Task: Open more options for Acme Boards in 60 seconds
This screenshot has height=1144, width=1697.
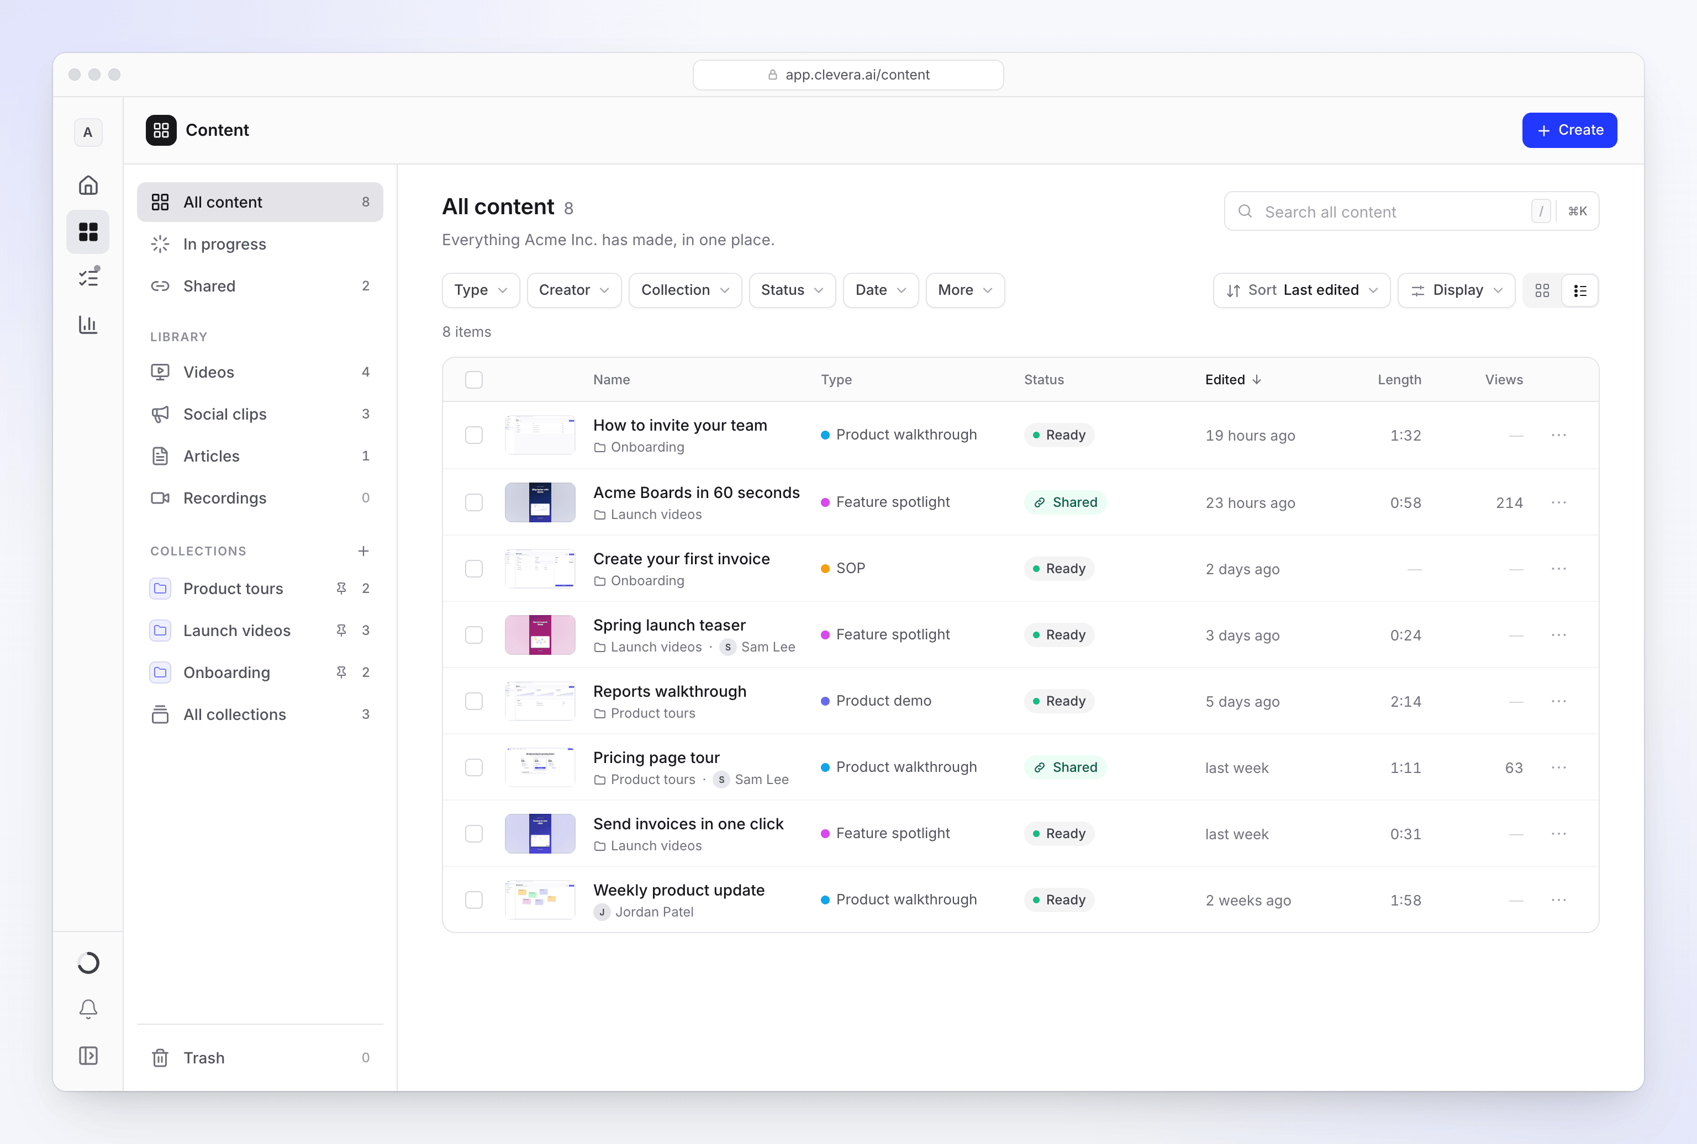Action: click(1559, 502)
